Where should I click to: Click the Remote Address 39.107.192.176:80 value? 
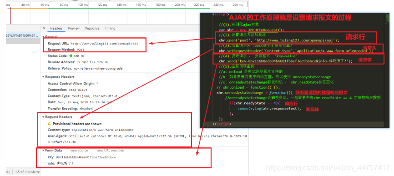point(92,62)
